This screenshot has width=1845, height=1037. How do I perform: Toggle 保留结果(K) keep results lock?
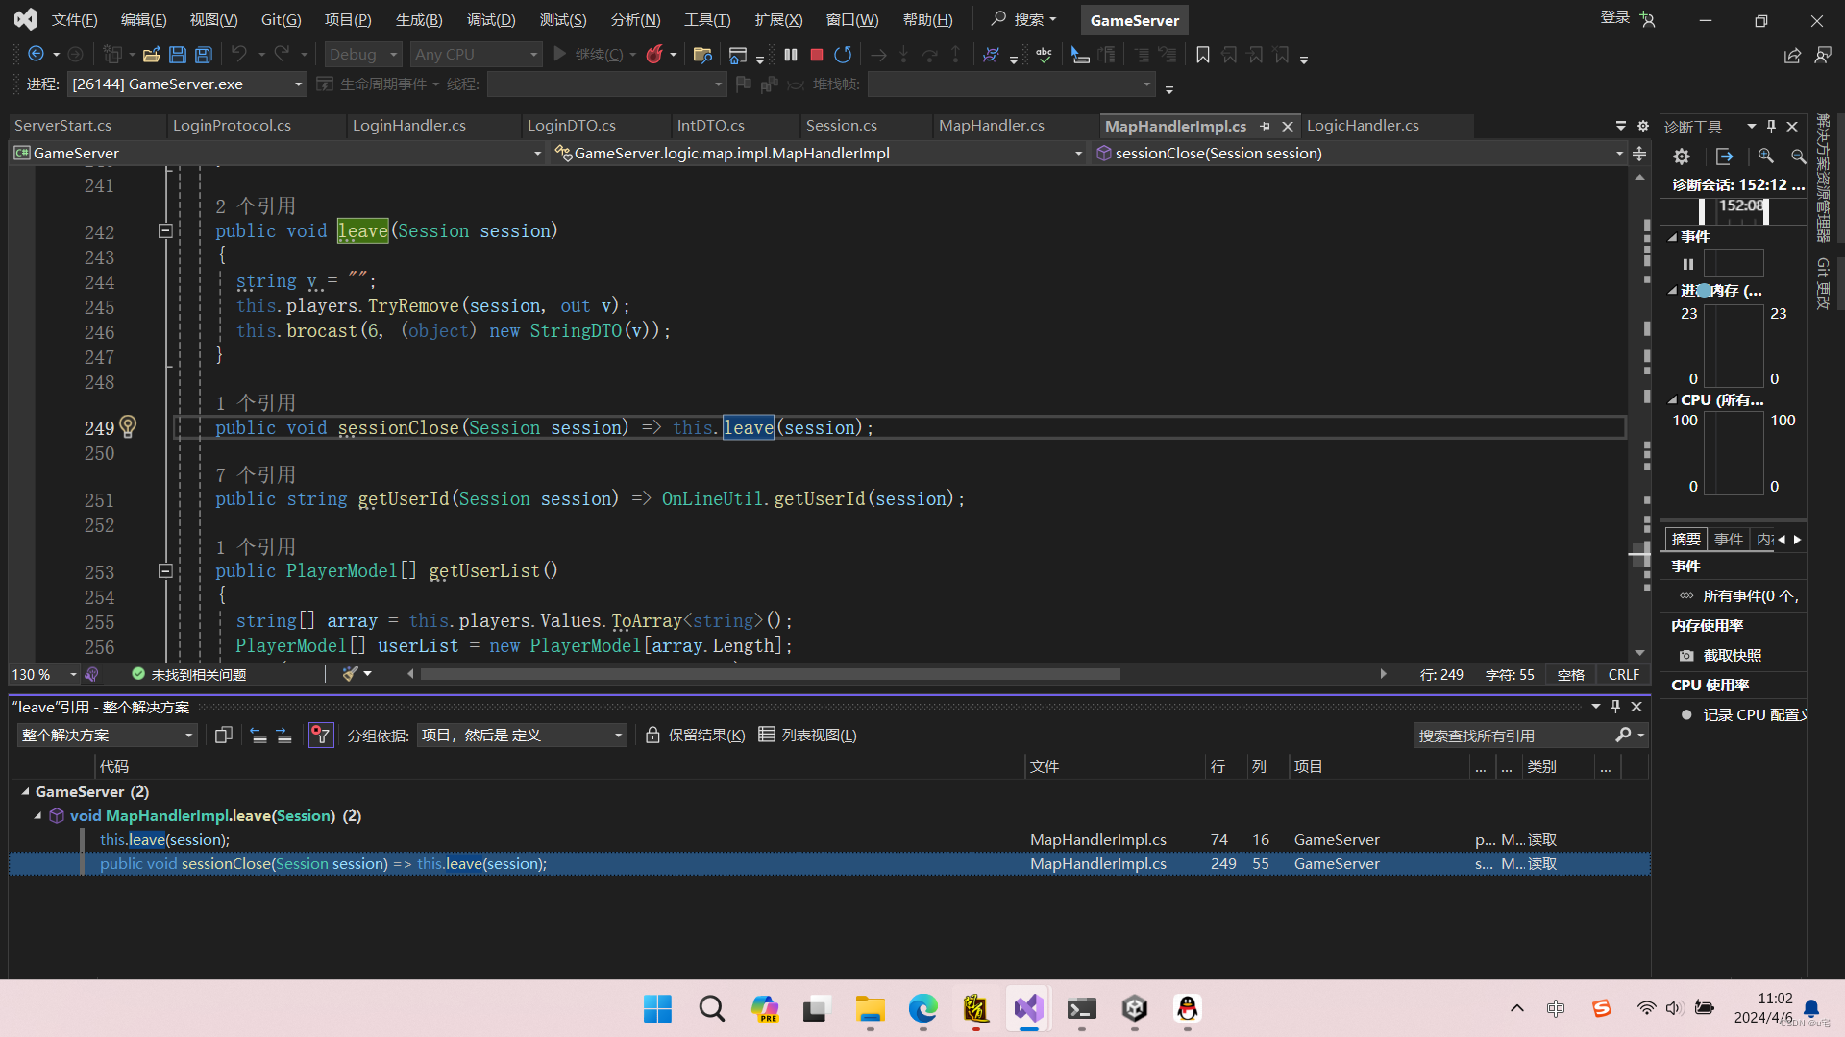click(x=695, y=736)
